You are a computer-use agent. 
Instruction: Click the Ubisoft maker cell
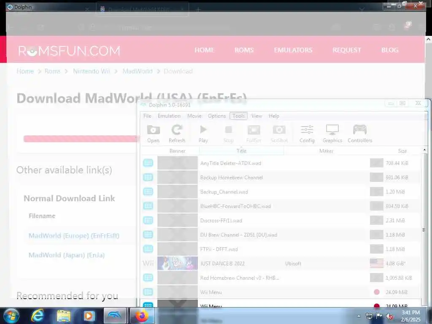tap(293, 263)
